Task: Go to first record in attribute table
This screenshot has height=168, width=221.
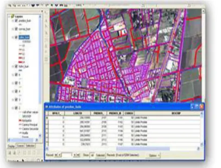Action: (x=56, y=155)
